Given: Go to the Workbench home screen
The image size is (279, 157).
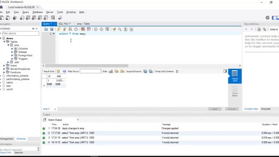Looking at the screenshot, I should pos(1,7).
